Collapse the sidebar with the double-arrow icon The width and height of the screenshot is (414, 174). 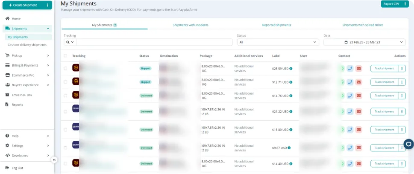click(54, 160)
